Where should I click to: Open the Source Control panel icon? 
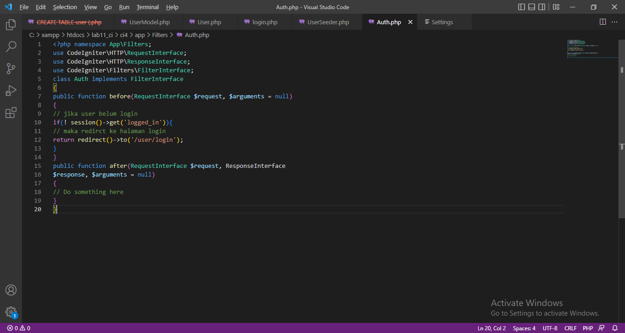tap(11, 68)
